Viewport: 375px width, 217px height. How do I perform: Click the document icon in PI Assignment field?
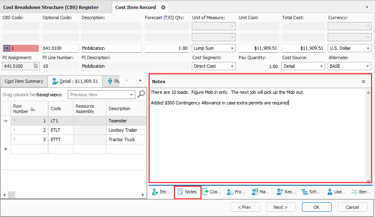(36, 66)
